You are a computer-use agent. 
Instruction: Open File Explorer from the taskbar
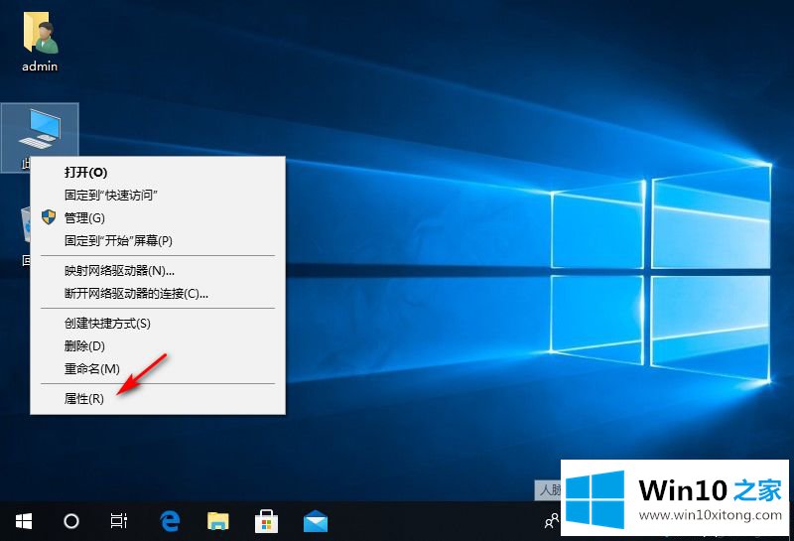218,520
